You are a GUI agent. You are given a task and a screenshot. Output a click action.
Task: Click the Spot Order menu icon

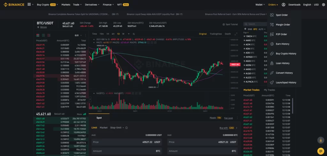click(272, 15)
